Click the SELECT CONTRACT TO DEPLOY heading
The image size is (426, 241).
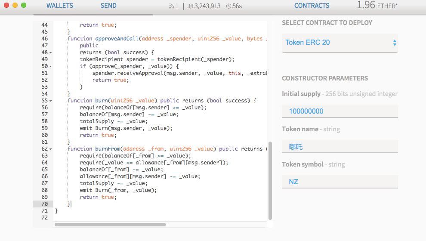(x=327, y=23)
